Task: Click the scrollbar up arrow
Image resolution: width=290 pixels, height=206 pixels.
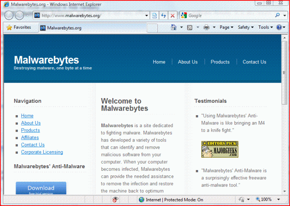Action: [x=284, y=38]
